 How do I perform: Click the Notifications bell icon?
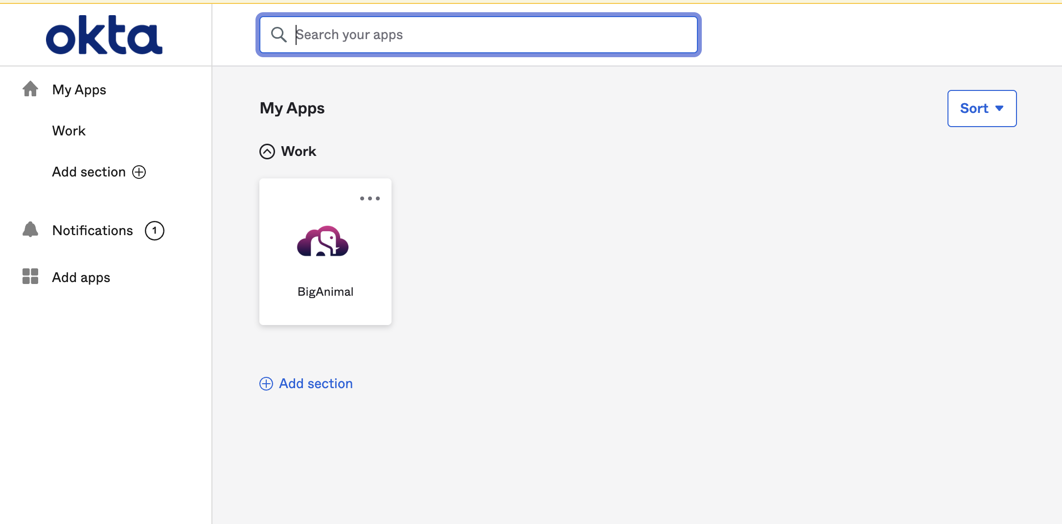(30, 229)
